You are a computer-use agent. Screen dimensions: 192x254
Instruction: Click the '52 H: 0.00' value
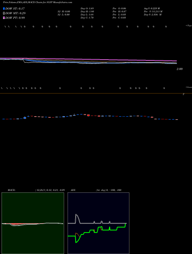click(x=64, y=12)
